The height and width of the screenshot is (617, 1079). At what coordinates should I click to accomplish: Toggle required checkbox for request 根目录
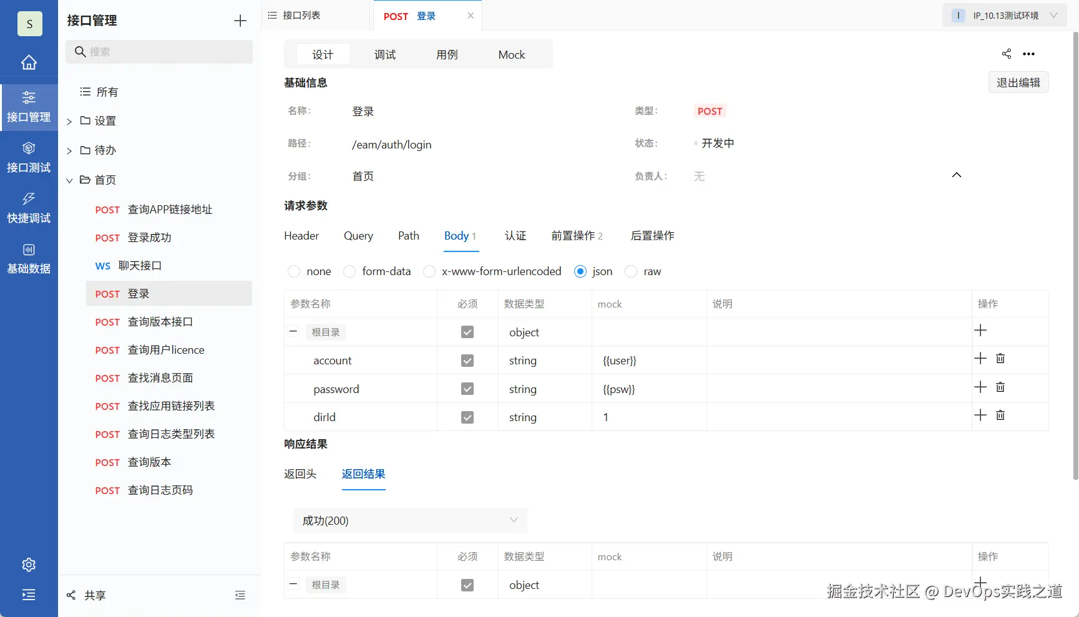(x=467, y=332)
